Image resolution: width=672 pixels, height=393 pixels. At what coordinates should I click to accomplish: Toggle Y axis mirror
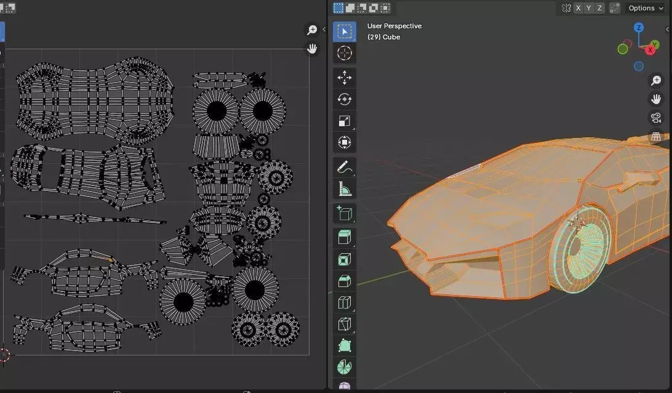point(589,8)
